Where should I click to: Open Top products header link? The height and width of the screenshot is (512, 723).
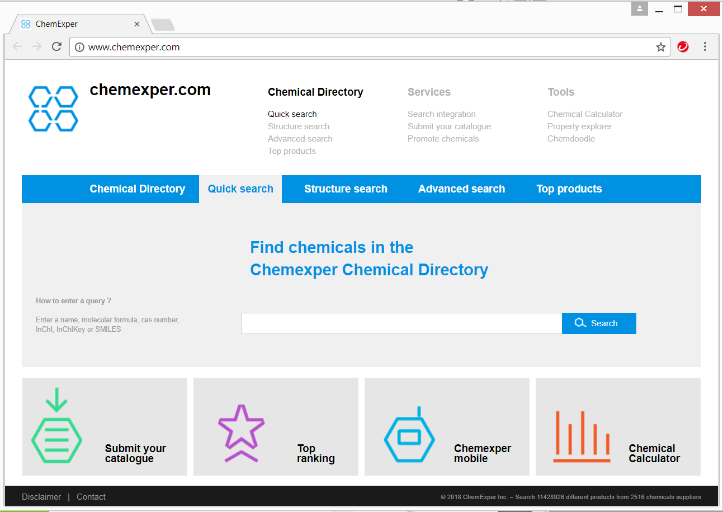292,151
